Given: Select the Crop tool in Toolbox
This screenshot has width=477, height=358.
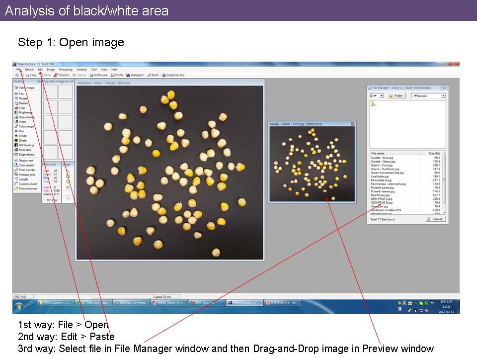Looking at the screenshot, I should point(22,108).
